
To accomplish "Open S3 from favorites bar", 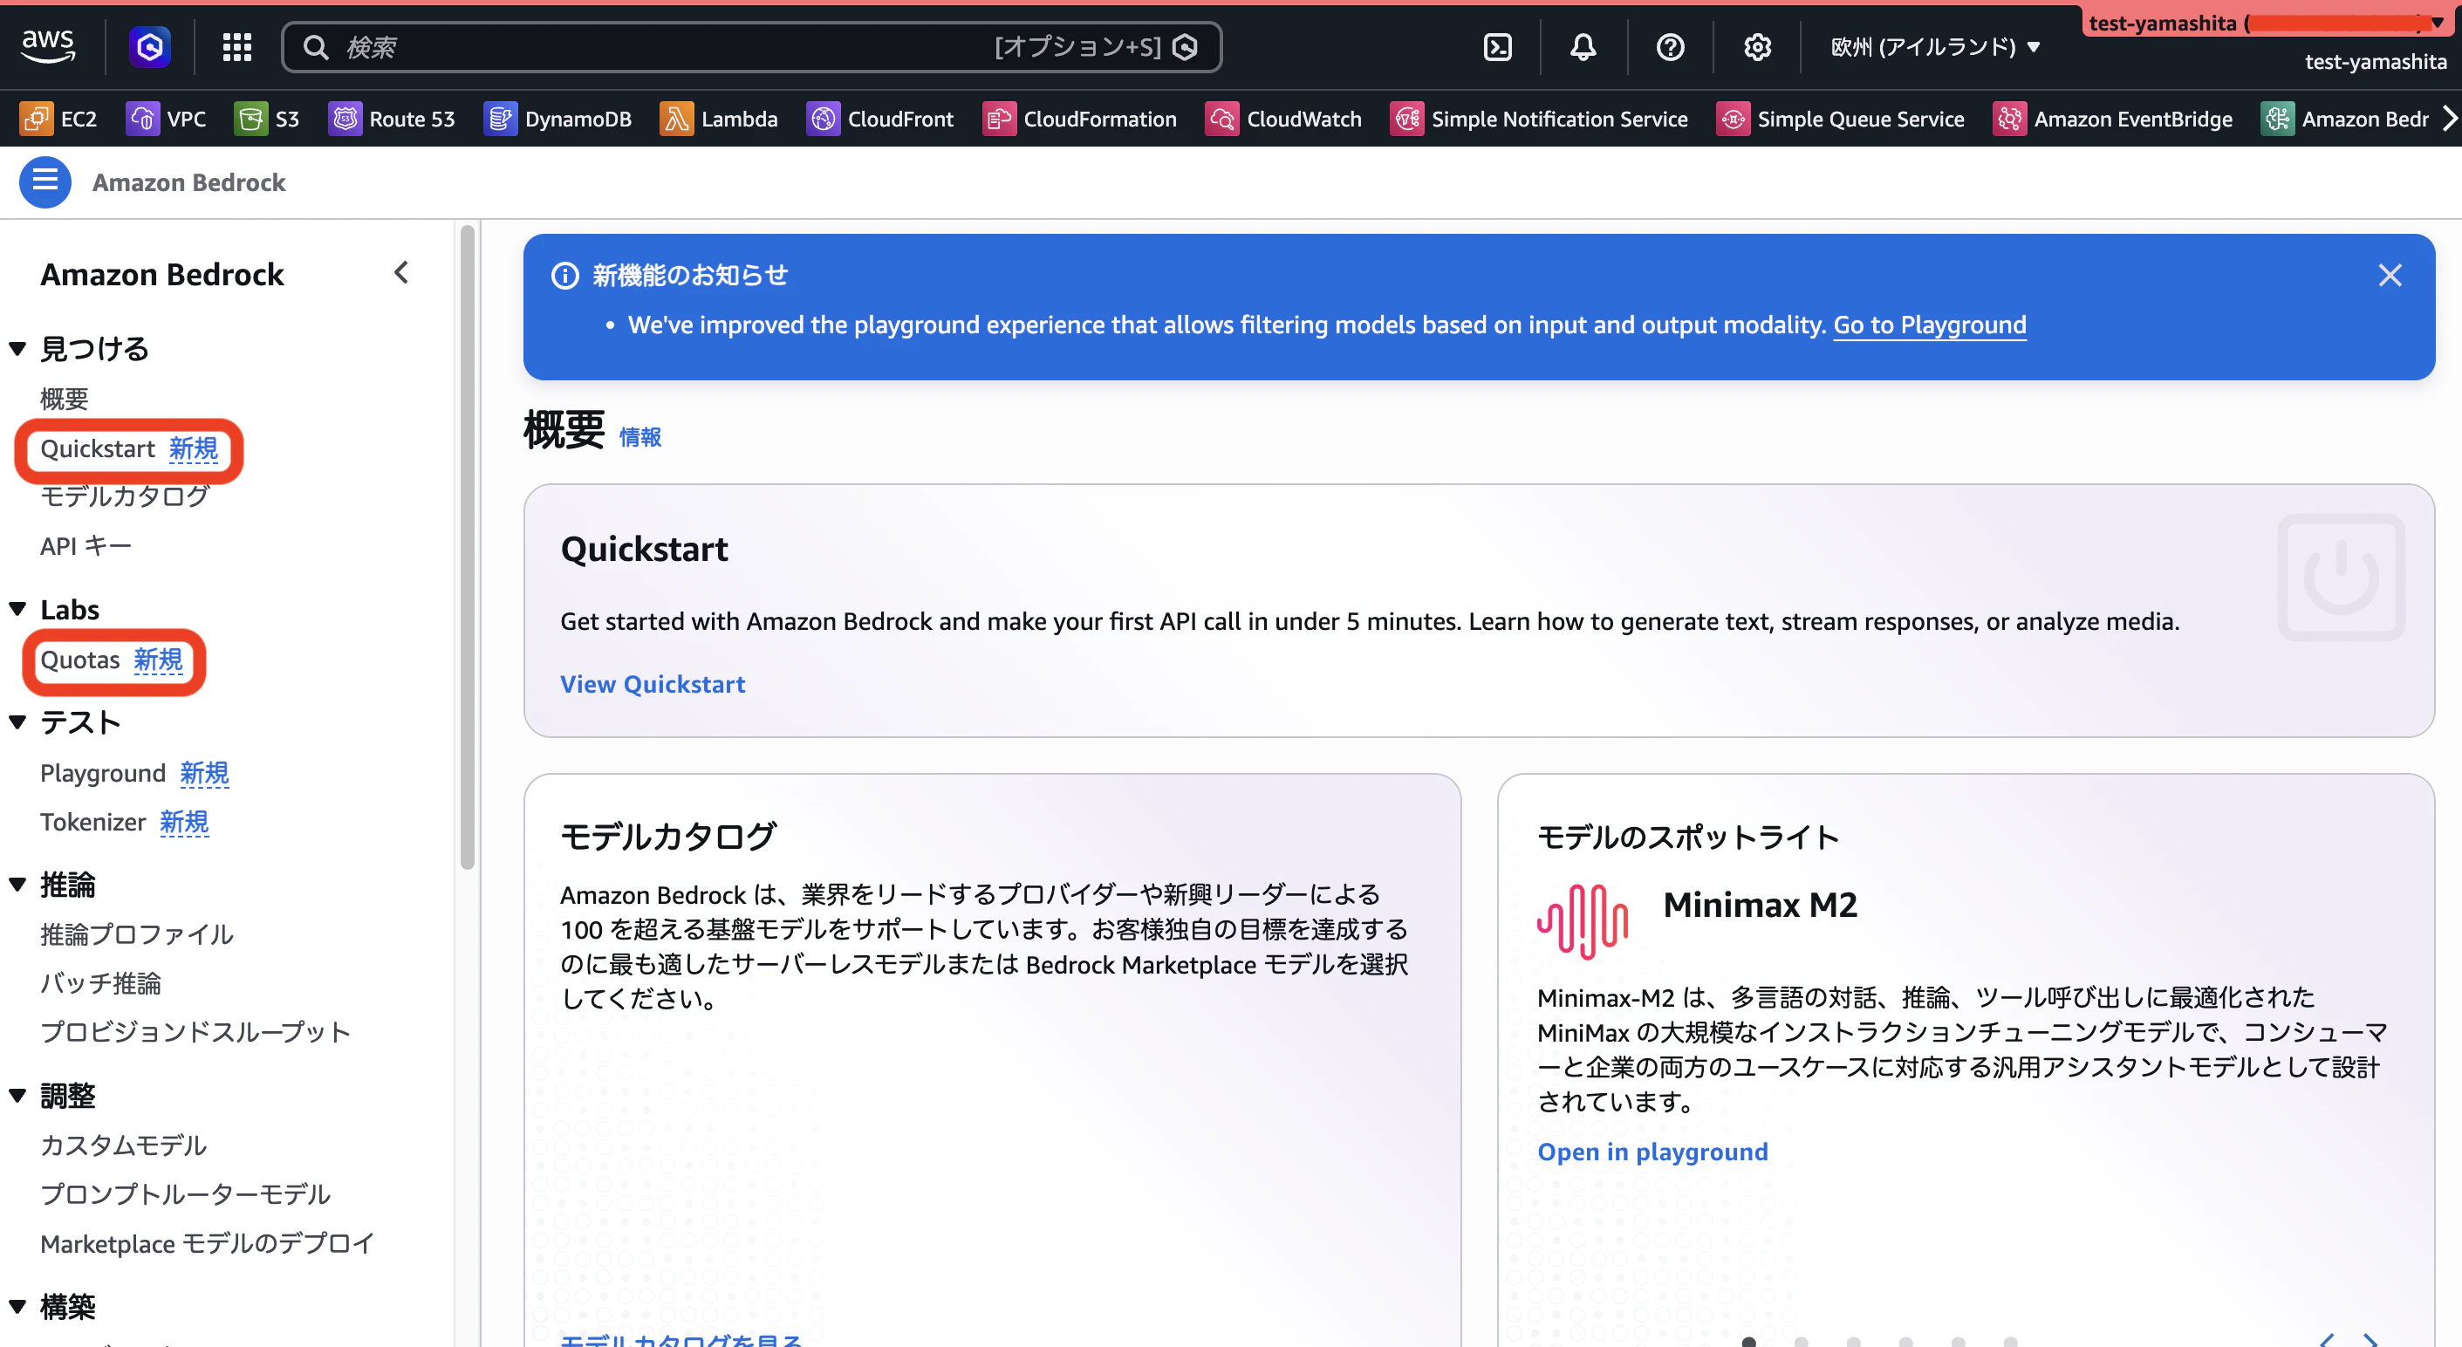I will point(267,119).
